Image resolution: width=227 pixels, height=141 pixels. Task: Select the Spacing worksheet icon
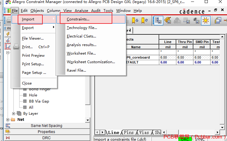(8, 46)
